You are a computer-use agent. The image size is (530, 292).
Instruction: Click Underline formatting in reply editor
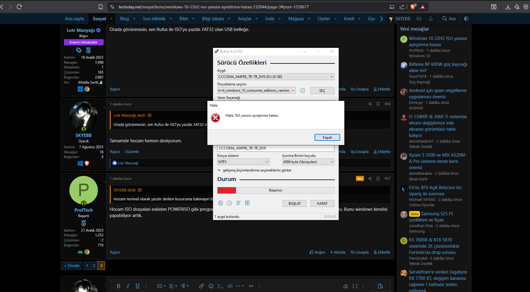(x=137, y=286)
